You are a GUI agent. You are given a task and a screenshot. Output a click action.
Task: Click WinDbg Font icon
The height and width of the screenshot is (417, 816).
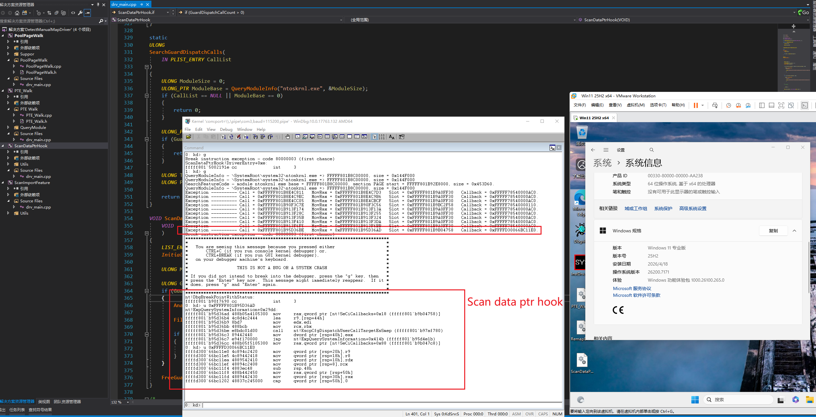(391, 137)
